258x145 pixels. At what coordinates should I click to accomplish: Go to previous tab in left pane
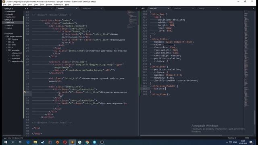pyautogui.click(x=25, y=8)
